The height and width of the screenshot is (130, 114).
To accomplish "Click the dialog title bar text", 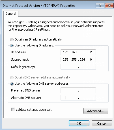I will point(39,6).
